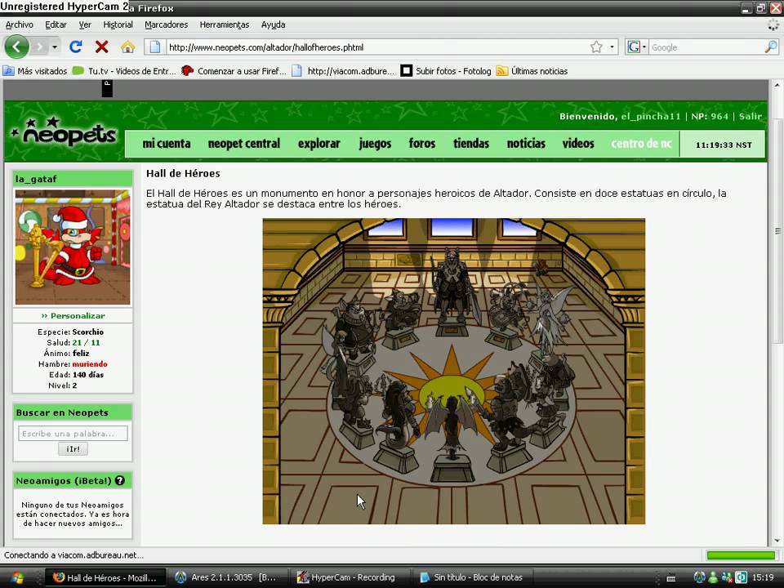Viewport: 784px width, 588px height.
Task: Click the scrollbar down arrow
Action: (x=777, y=541)
